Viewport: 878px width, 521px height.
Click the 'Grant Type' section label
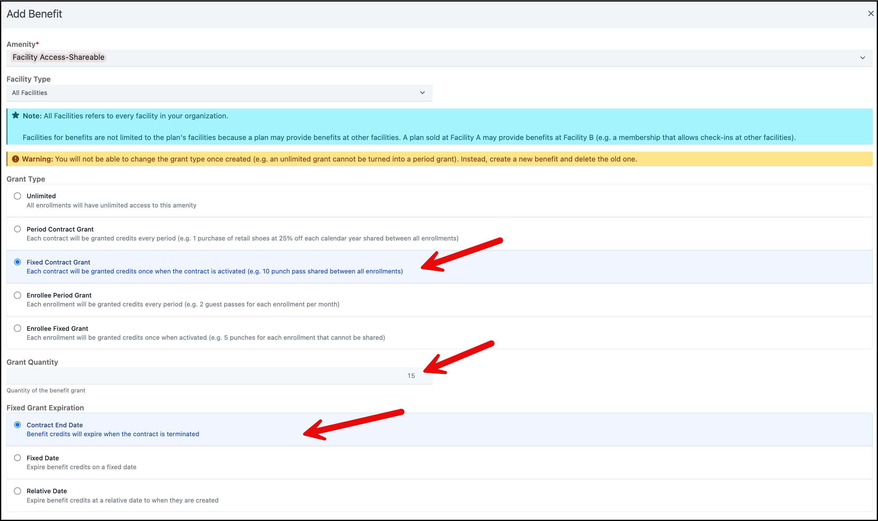pyautogui.click(x=26, y=179)
